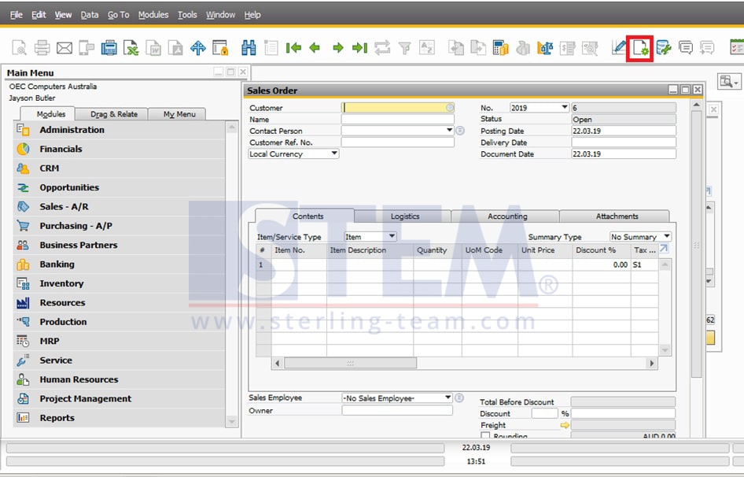Click the Freight yellow link arrow
The width and height of the screenshot is (744, 477).
(x=565, y=425)
